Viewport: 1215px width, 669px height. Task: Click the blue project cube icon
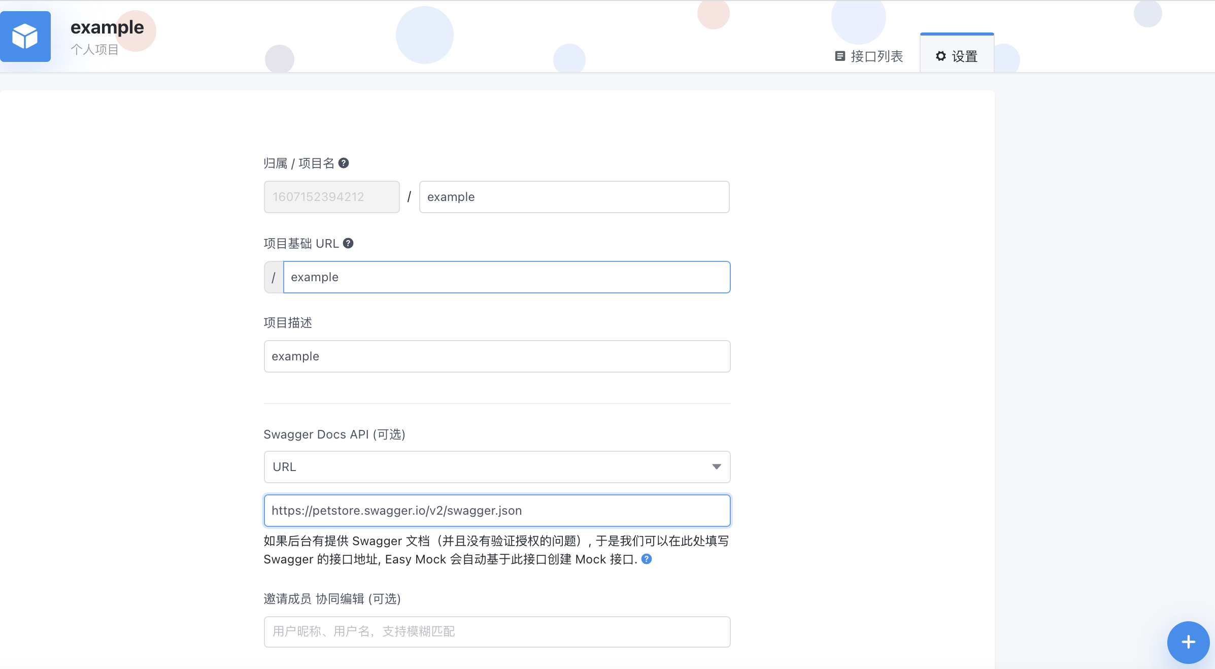(x=25, y=37)
